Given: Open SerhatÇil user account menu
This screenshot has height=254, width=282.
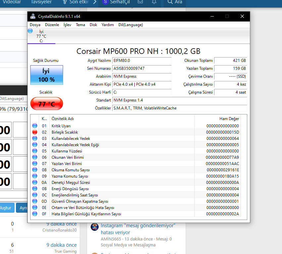Looking at the screenshot, I should coord(116,2).
